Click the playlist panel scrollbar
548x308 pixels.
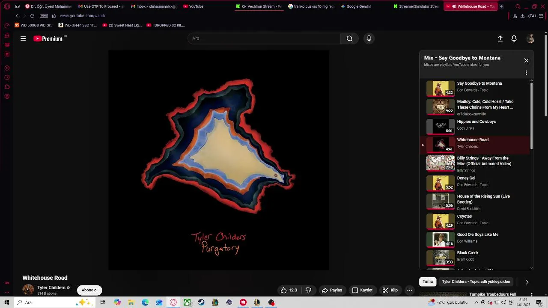tap(532, 115)
